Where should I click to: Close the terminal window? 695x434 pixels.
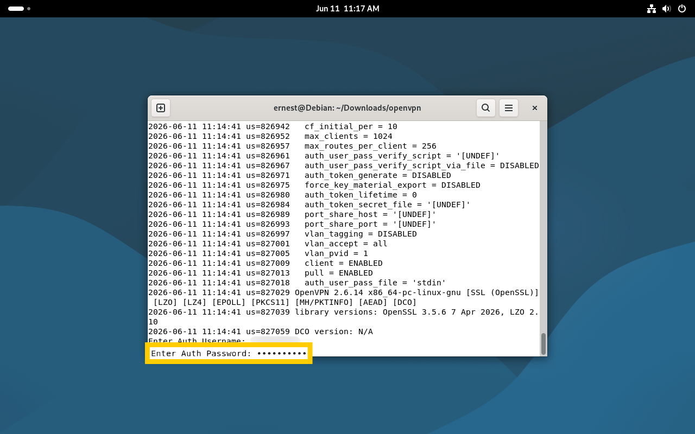coord(535,108)
